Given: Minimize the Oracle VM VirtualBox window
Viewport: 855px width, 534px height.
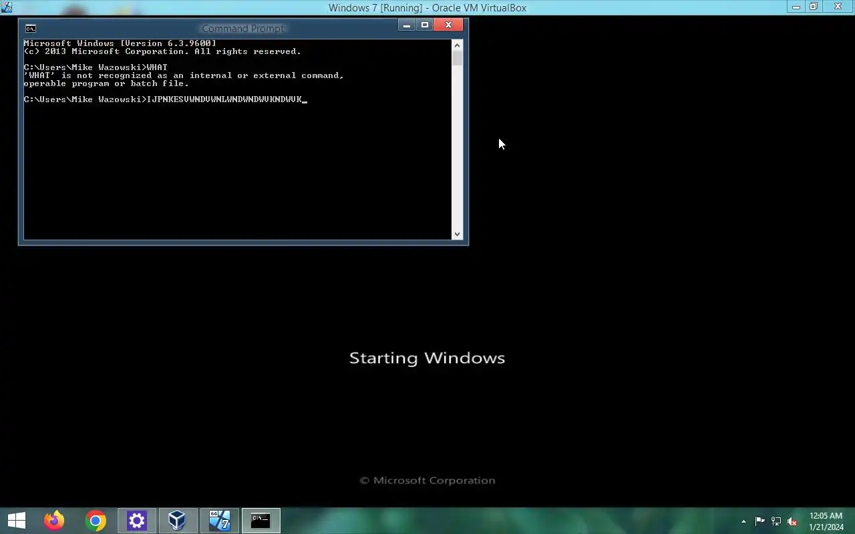Looking at the screenshot, I should pos(796,7).
